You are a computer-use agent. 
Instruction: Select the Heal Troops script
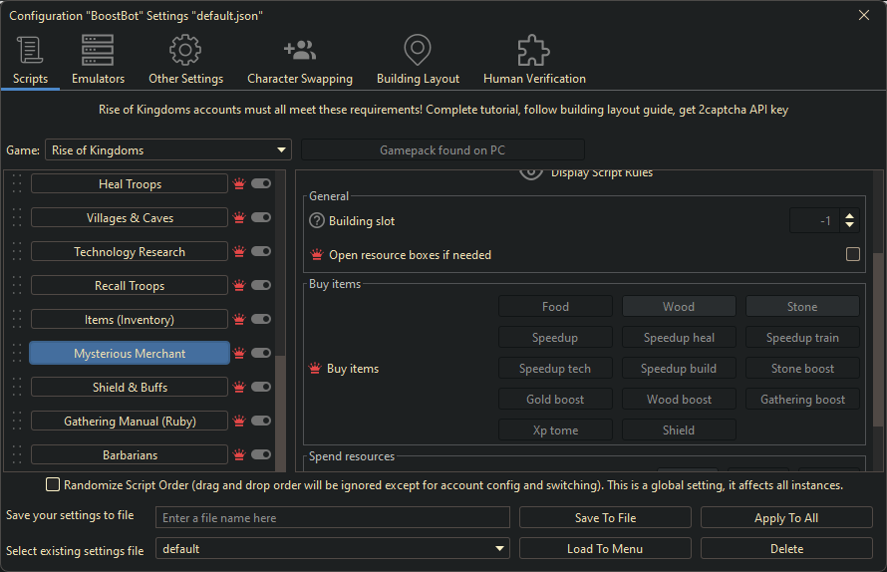[x=130, y=184]
